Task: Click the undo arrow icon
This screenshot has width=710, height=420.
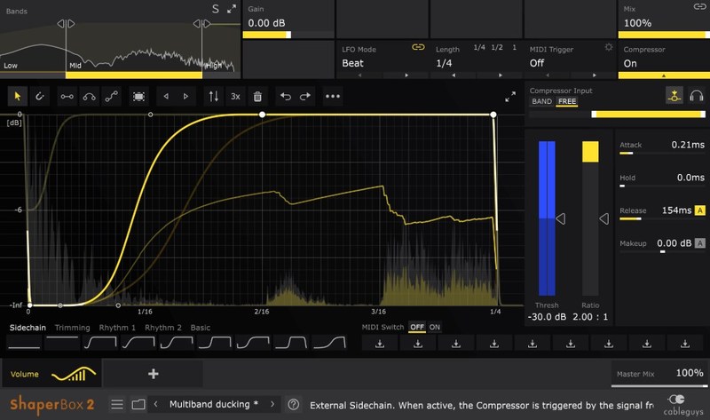Action: click(285, 96)
